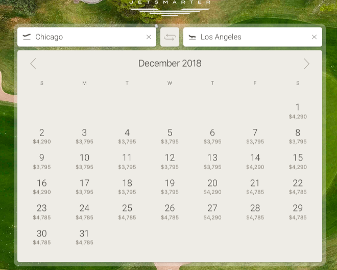This screenshot has width=337, height=270.
Task: Edit the Chicago origin input field
Action: point(87,37)
